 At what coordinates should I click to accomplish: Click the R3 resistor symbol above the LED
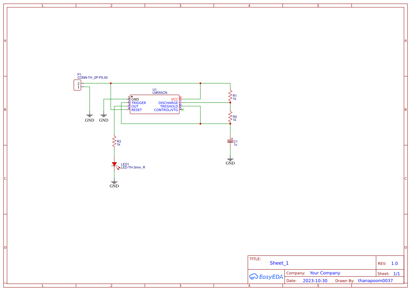point(114,141)
